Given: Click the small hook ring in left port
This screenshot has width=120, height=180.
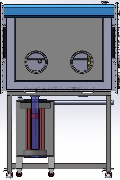Looking at the screenshot, I should [40, 62].
